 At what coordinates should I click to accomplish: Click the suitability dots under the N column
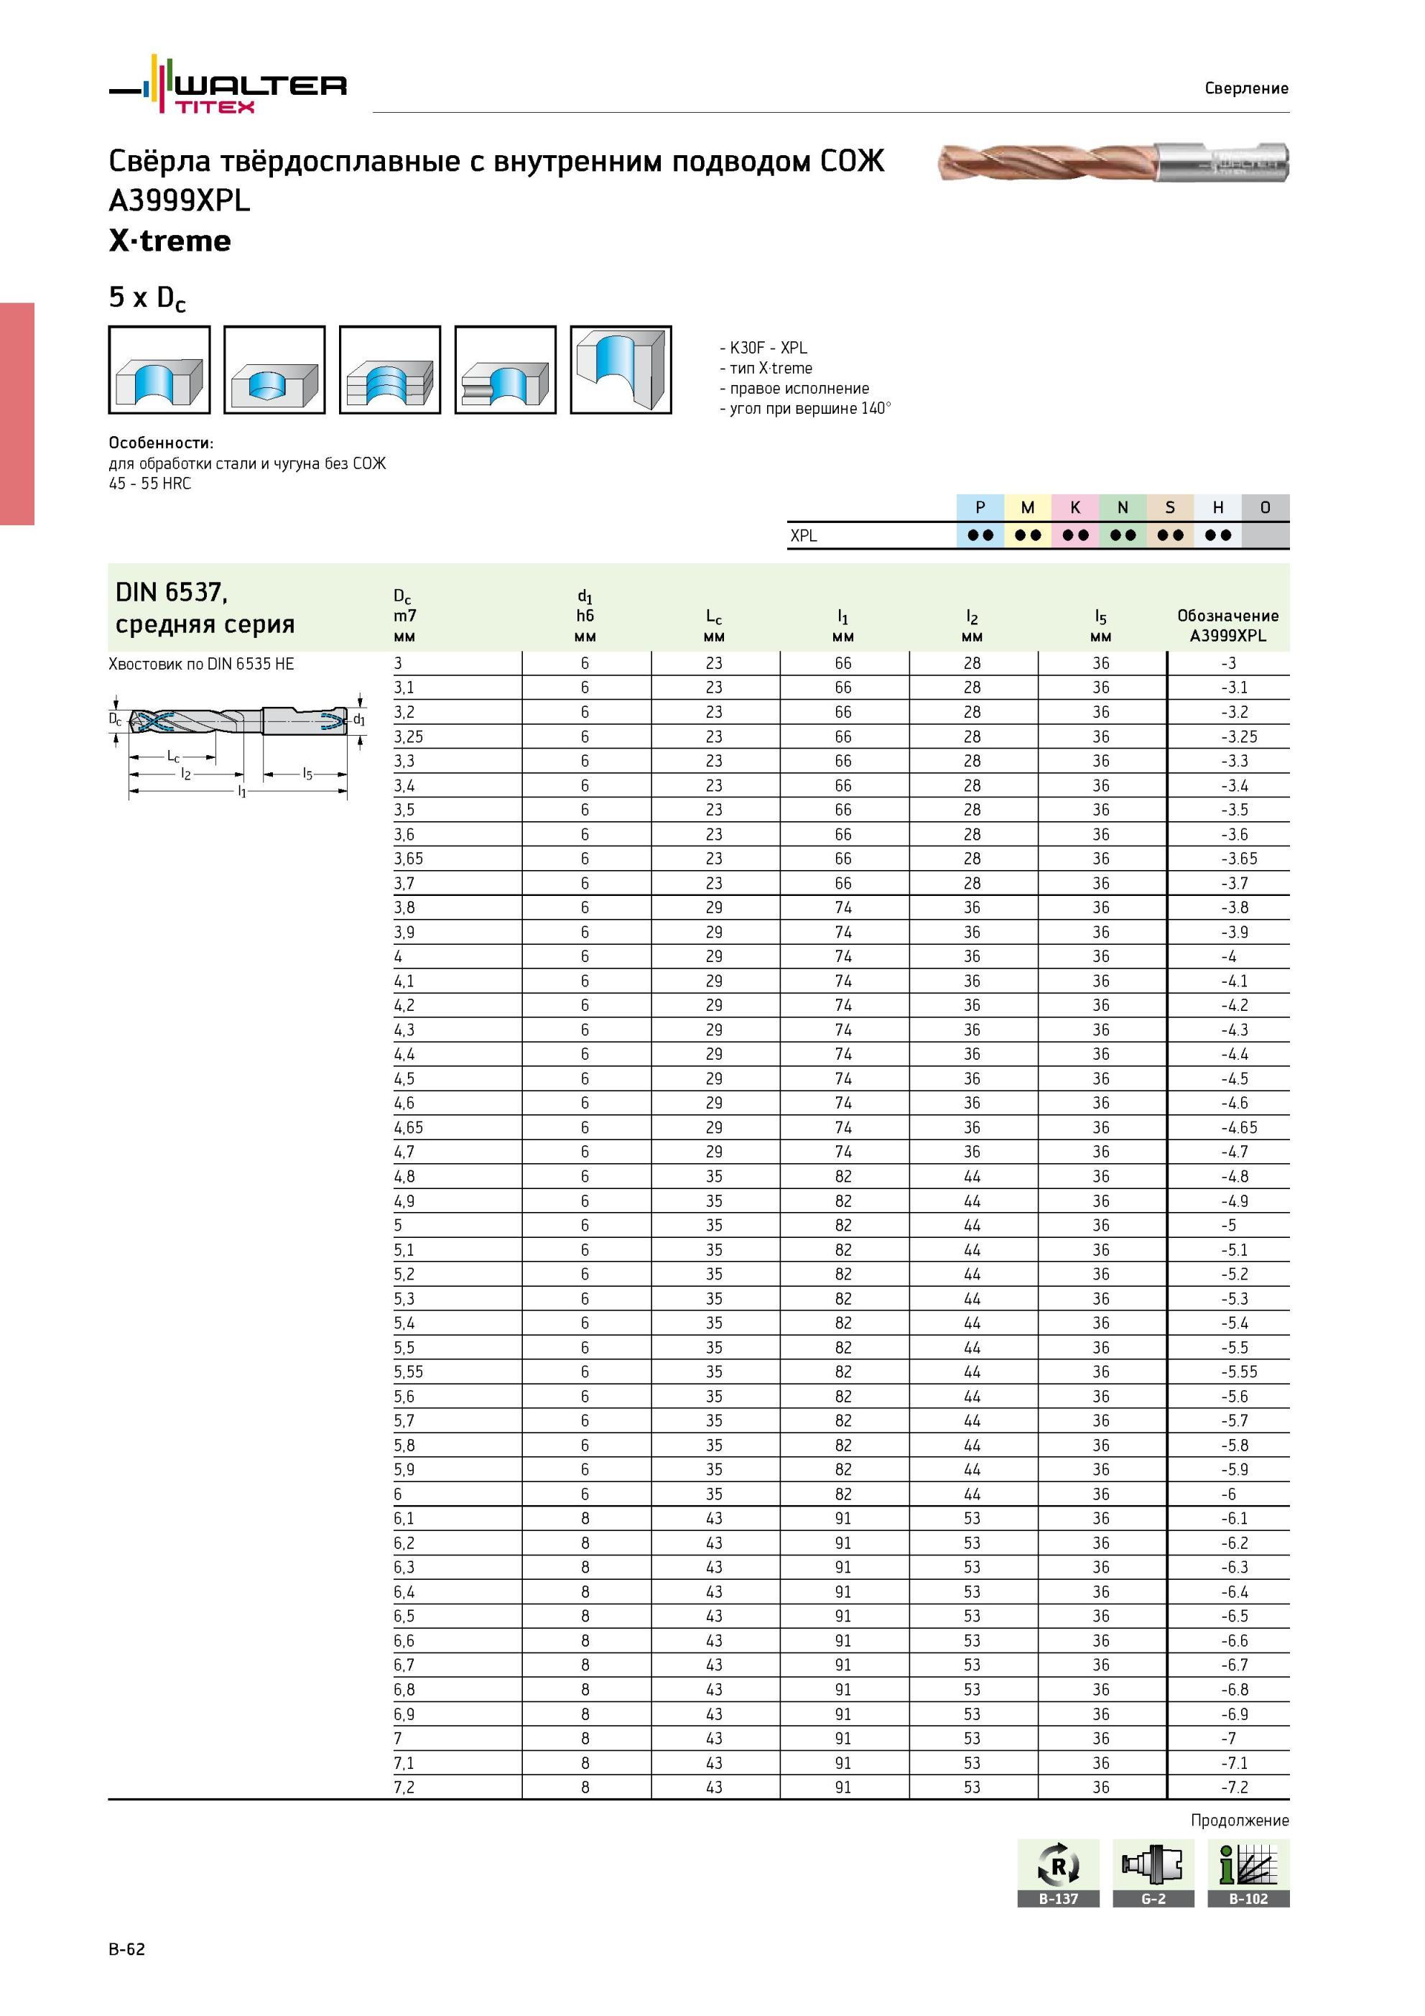1122,535
